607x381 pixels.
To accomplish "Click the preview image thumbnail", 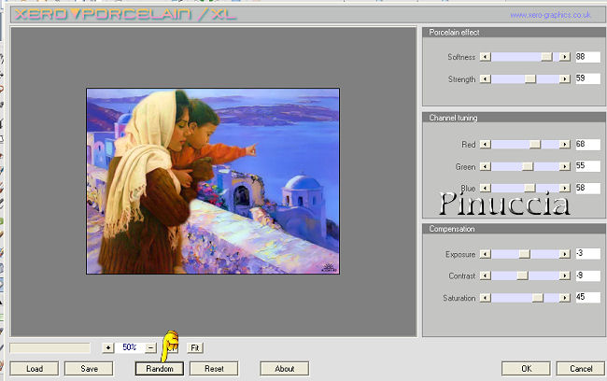I will point(213,181).
